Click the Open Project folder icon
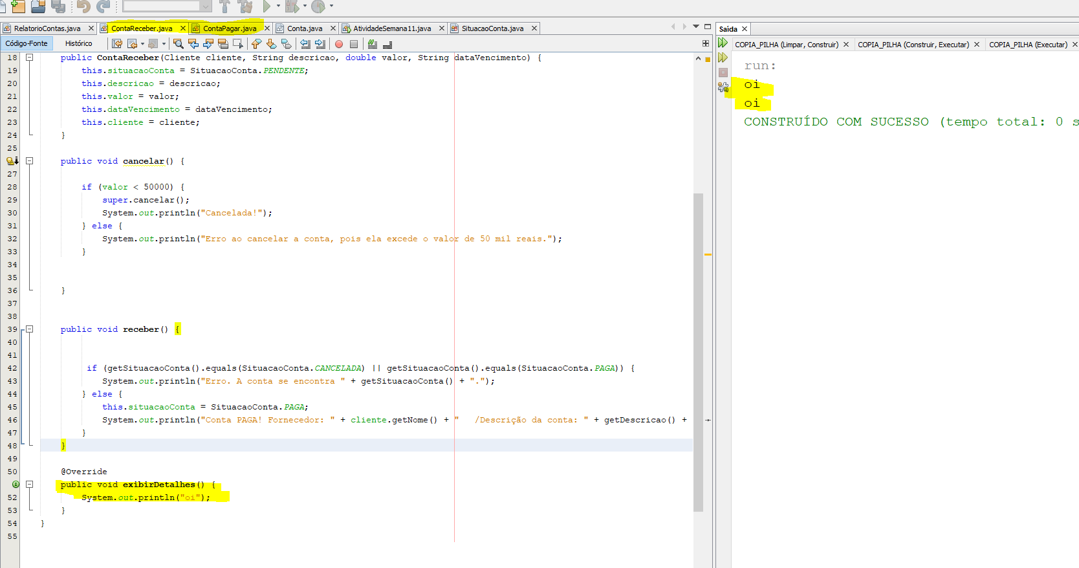The image size is (1079, 568). tap(38, 6)
